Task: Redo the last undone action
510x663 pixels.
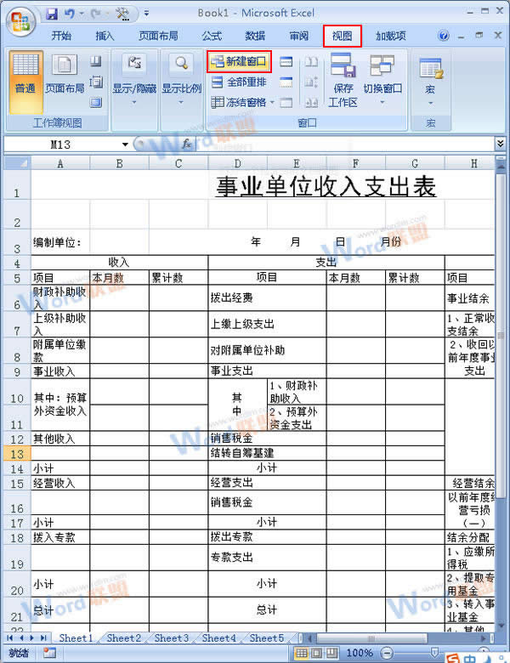Action: tap(95, 14)
